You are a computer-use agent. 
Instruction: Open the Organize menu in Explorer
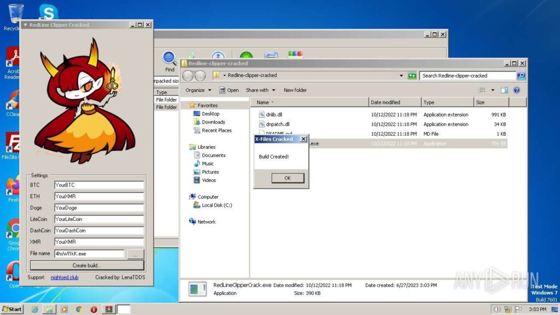(198, 90)
